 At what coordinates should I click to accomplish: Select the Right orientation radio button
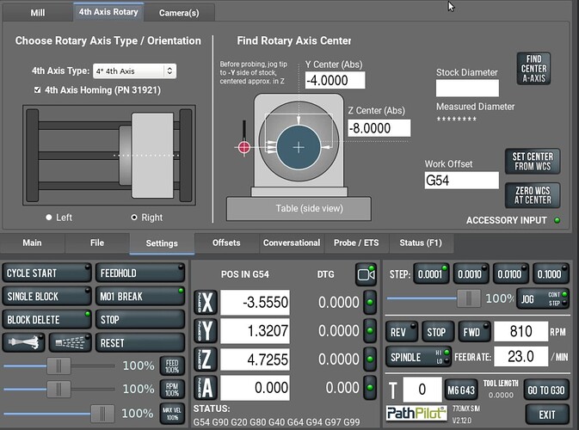(133, 218)
